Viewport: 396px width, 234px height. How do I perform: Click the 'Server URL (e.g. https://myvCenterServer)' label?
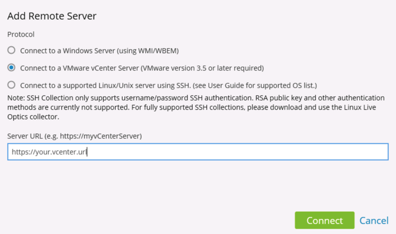pyautogui.click(x=75, y=136)
